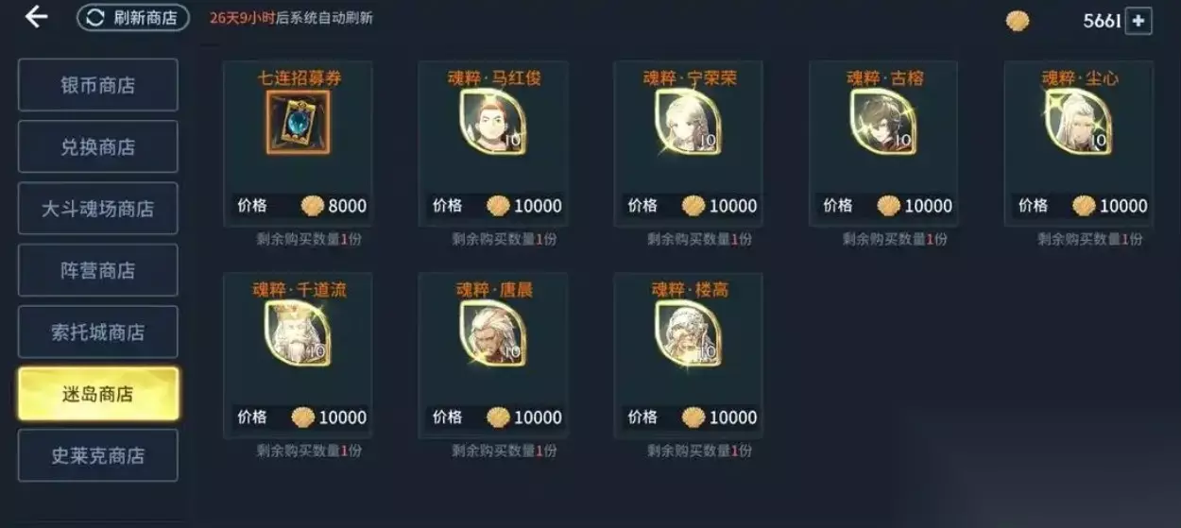Select the 七连招募券 ticket icon
Image resolution: width=1181 pixels, height=528 pixels.
click(x=298, y=122)
